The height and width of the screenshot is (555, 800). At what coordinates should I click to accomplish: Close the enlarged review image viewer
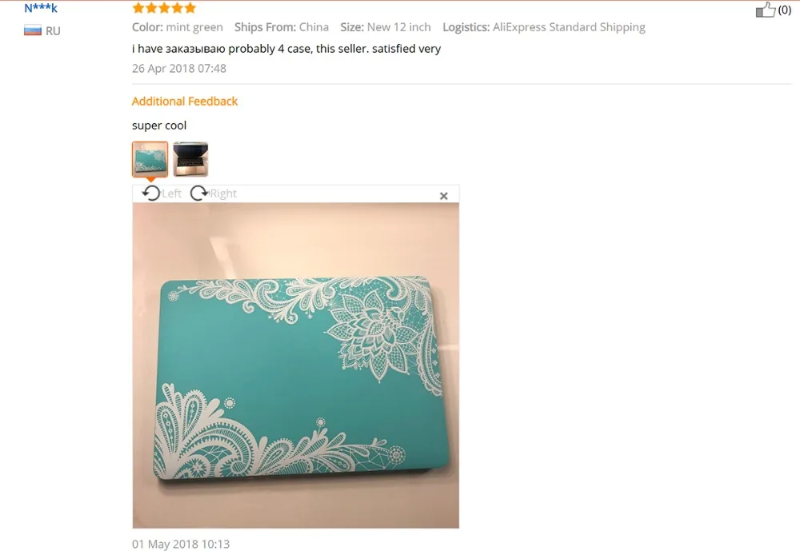click(x=444, y=196)
